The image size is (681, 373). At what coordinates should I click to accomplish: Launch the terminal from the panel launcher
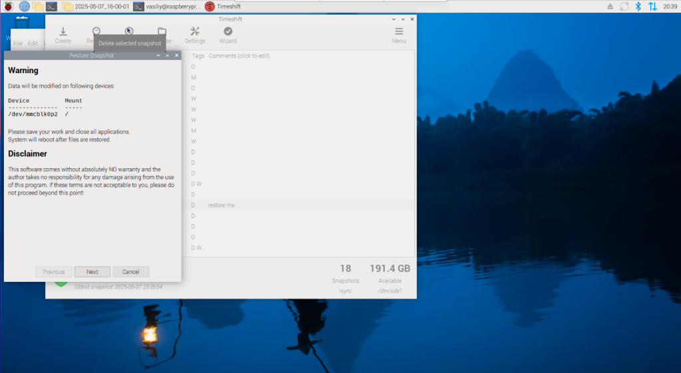[53, 7]
